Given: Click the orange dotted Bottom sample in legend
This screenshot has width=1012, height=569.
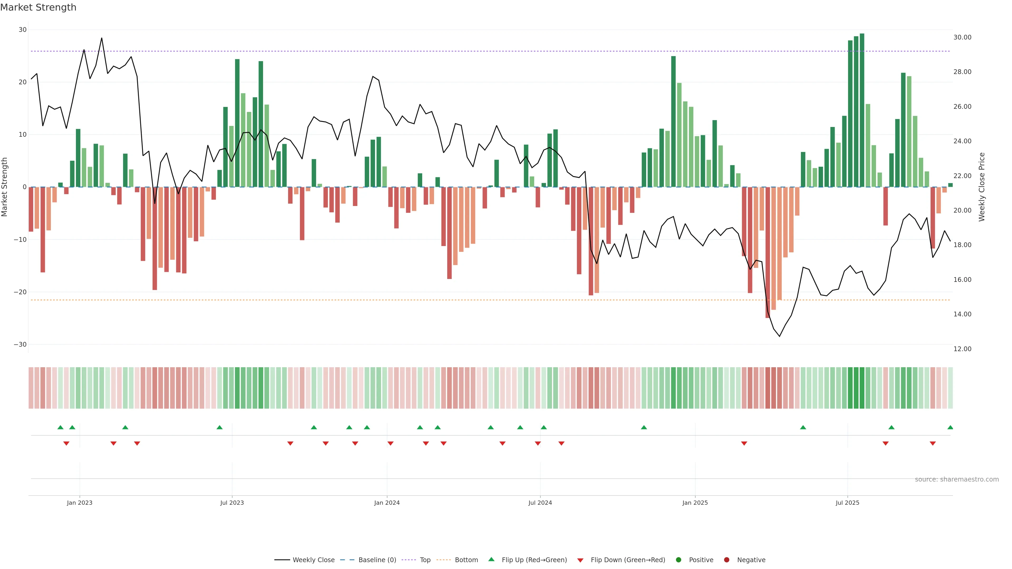Looking at the screenshot, I should (444, 560).
